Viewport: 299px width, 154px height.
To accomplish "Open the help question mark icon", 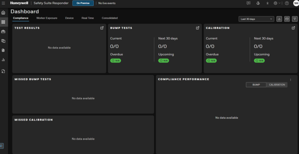I will (287, 3).
